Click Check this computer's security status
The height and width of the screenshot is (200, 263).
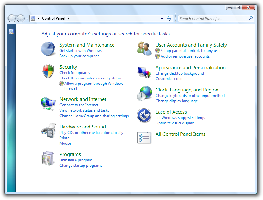(90, 78)
